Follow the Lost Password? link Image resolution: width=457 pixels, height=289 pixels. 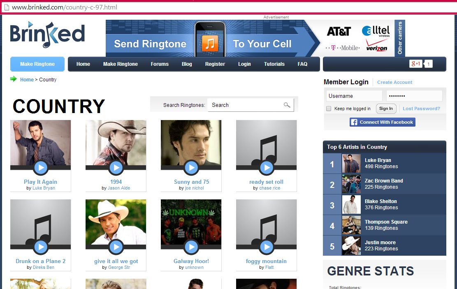[422, 109]
